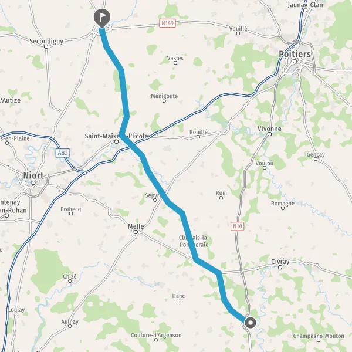
Task: Click the Vivonne town marker
Action: [270, 134]
